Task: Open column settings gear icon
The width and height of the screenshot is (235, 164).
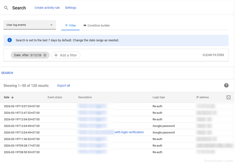Action: (228, 97)
